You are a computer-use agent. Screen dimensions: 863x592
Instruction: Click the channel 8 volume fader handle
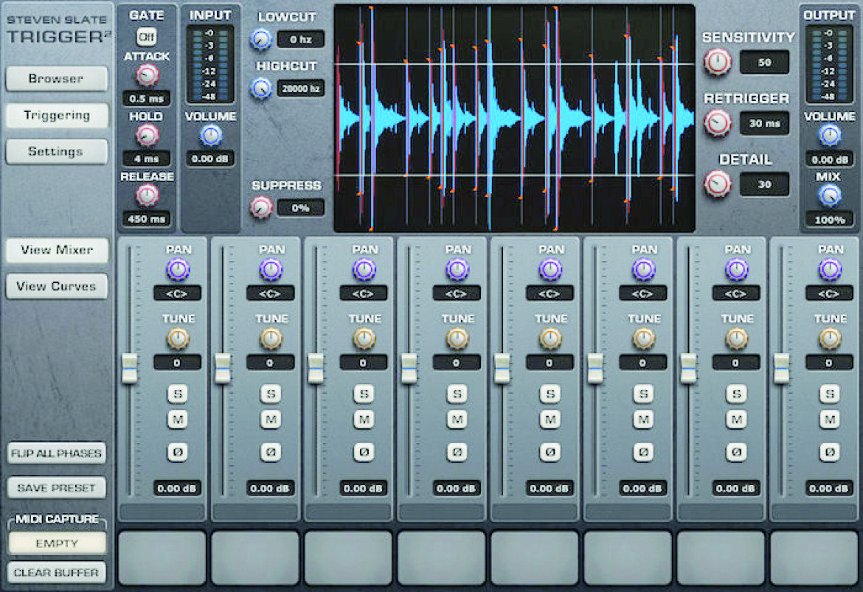tap(782, 368)
